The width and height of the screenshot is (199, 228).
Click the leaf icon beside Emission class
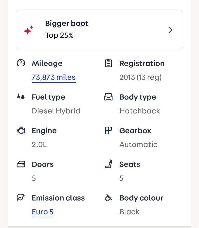[21, 198]
